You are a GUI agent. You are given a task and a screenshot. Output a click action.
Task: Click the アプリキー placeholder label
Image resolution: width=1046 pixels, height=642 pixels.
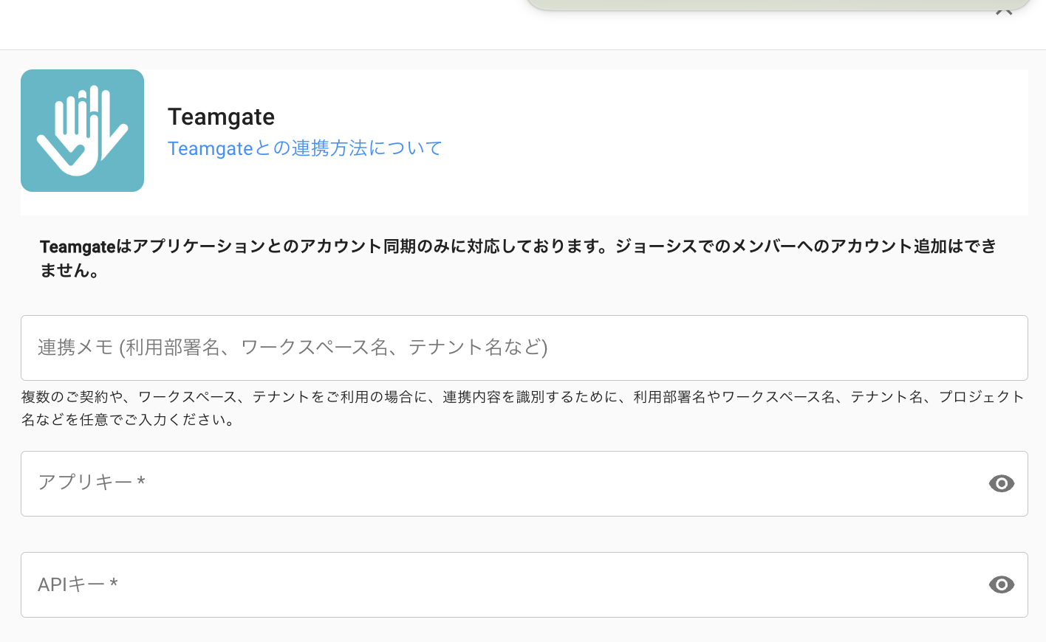pos(91,483)
